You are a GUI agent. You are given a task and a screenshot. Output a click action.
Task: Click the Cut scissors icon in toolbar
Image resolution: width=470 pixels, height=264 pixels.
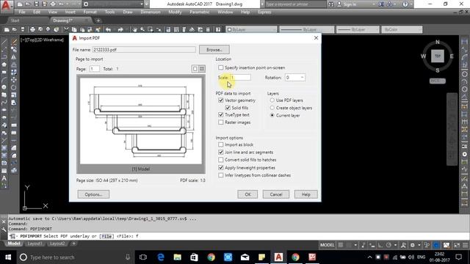tap(66, 29)
